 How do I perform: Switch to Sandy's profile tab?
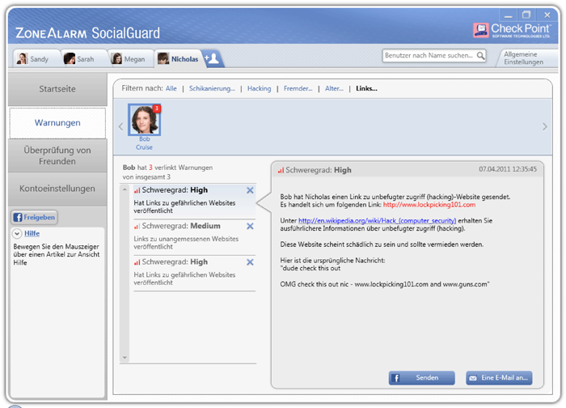[37, 58]
